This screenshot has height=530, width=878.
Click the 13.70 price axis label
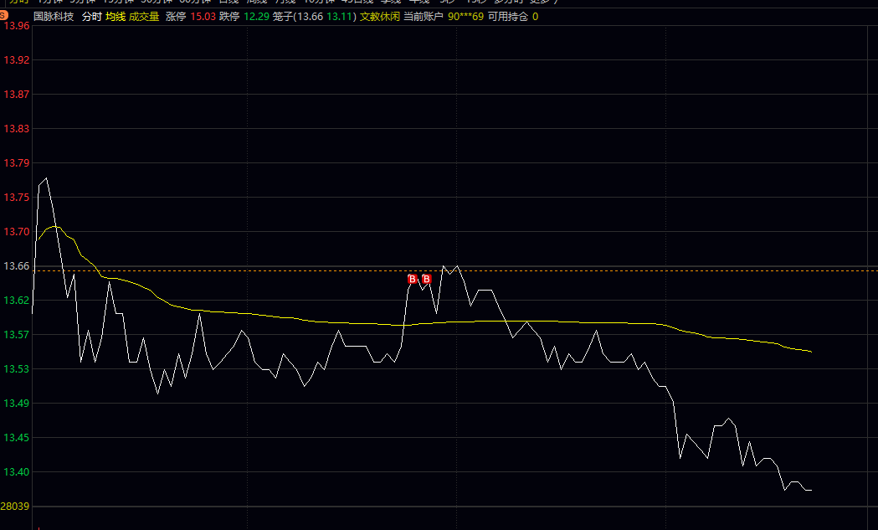pos(16,231)
